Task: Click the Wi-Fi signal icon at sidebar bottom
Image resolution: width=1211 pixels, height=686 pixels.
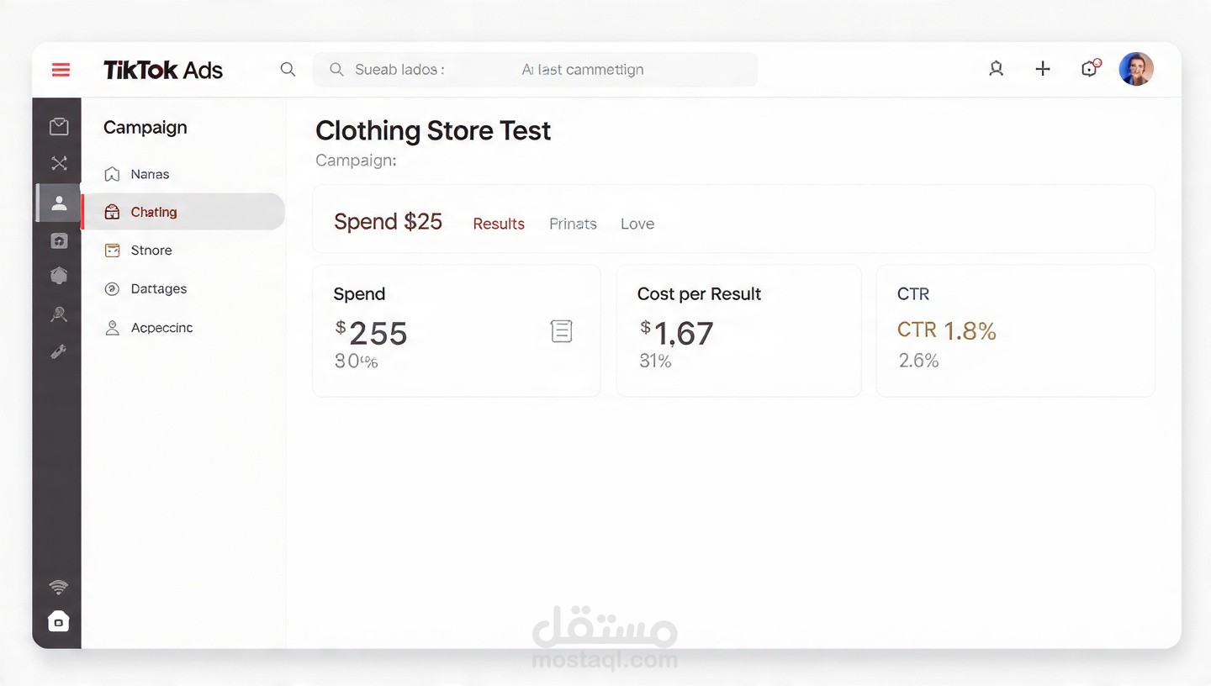Action: point(58,587)
